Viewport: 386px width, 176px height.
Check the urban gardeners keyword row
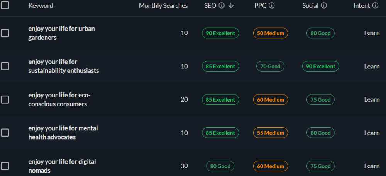coord(5,33)
